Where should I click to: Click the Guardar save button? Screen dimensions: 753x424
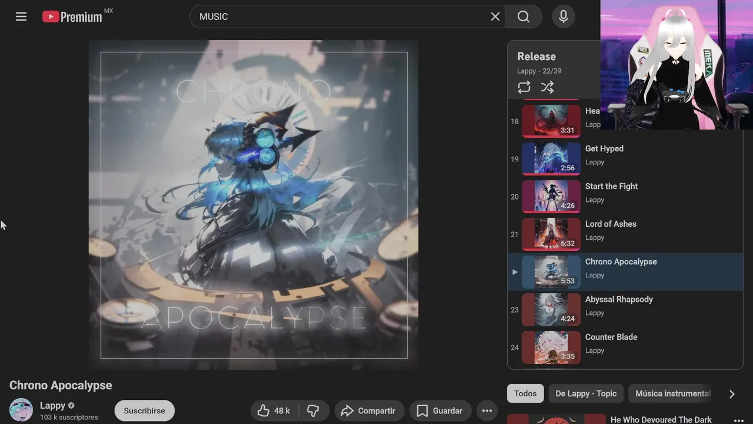click(440, 410)
